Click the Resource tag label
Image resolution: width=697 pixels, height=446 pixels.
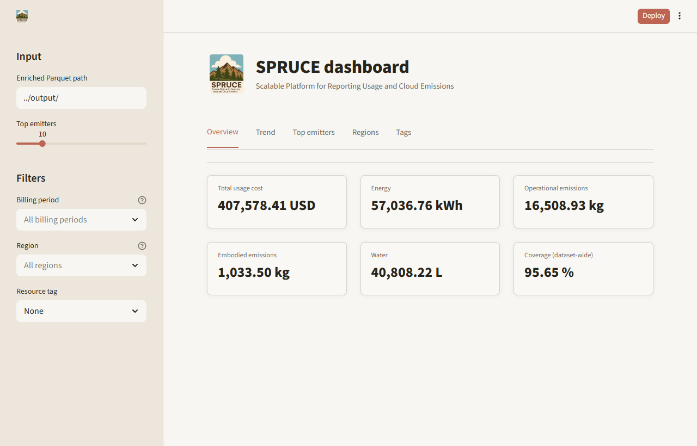coord(37,292)
